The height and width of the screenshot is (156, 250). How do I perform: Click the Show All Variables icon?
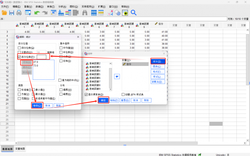(x=125, y=13)
